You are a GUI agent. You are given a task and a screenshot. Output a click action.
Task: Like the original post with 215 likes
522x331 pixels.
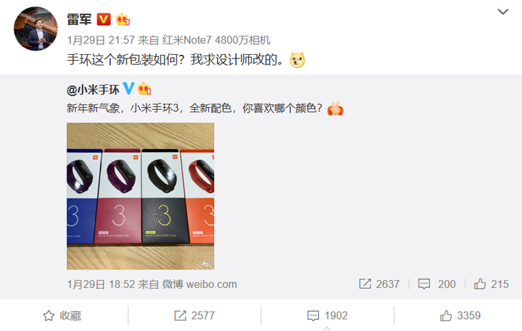491,284
